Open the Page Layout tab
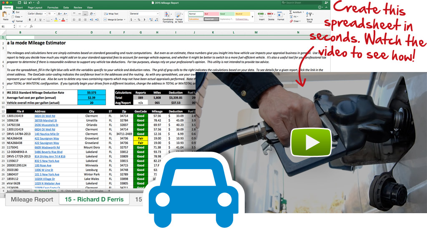Image resolution: width=427 pixels, height=229 pixels. (35, 7)
